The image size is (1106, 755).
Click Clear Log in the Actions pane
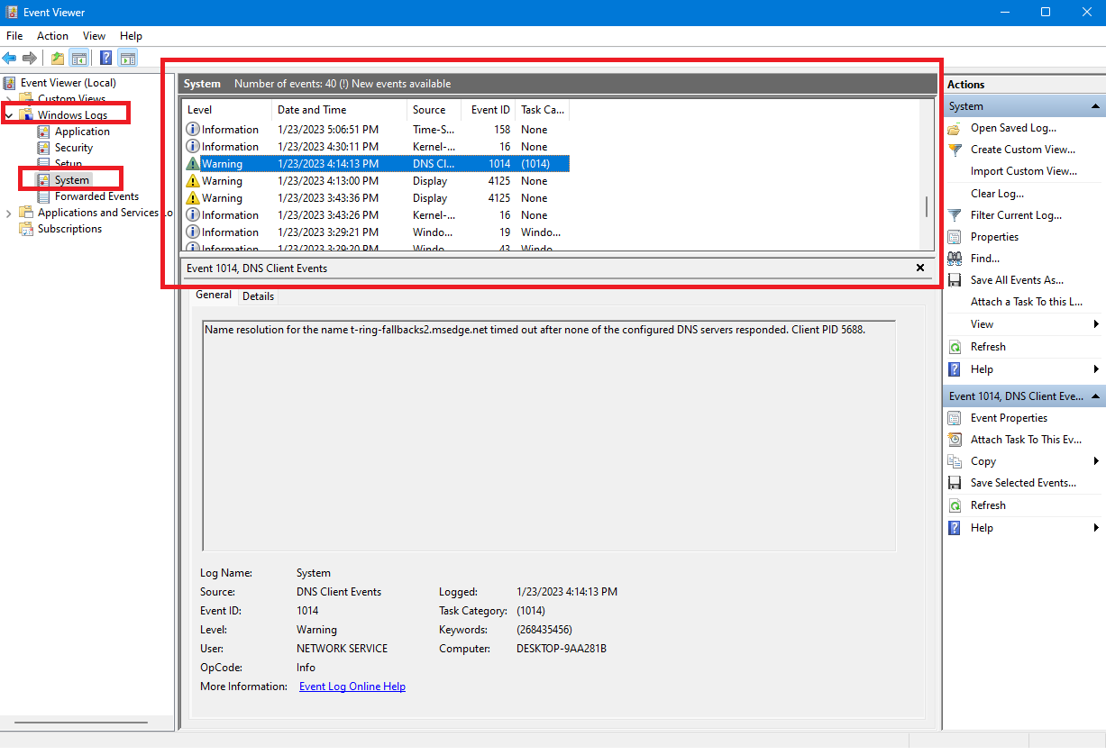click(996, 194)
